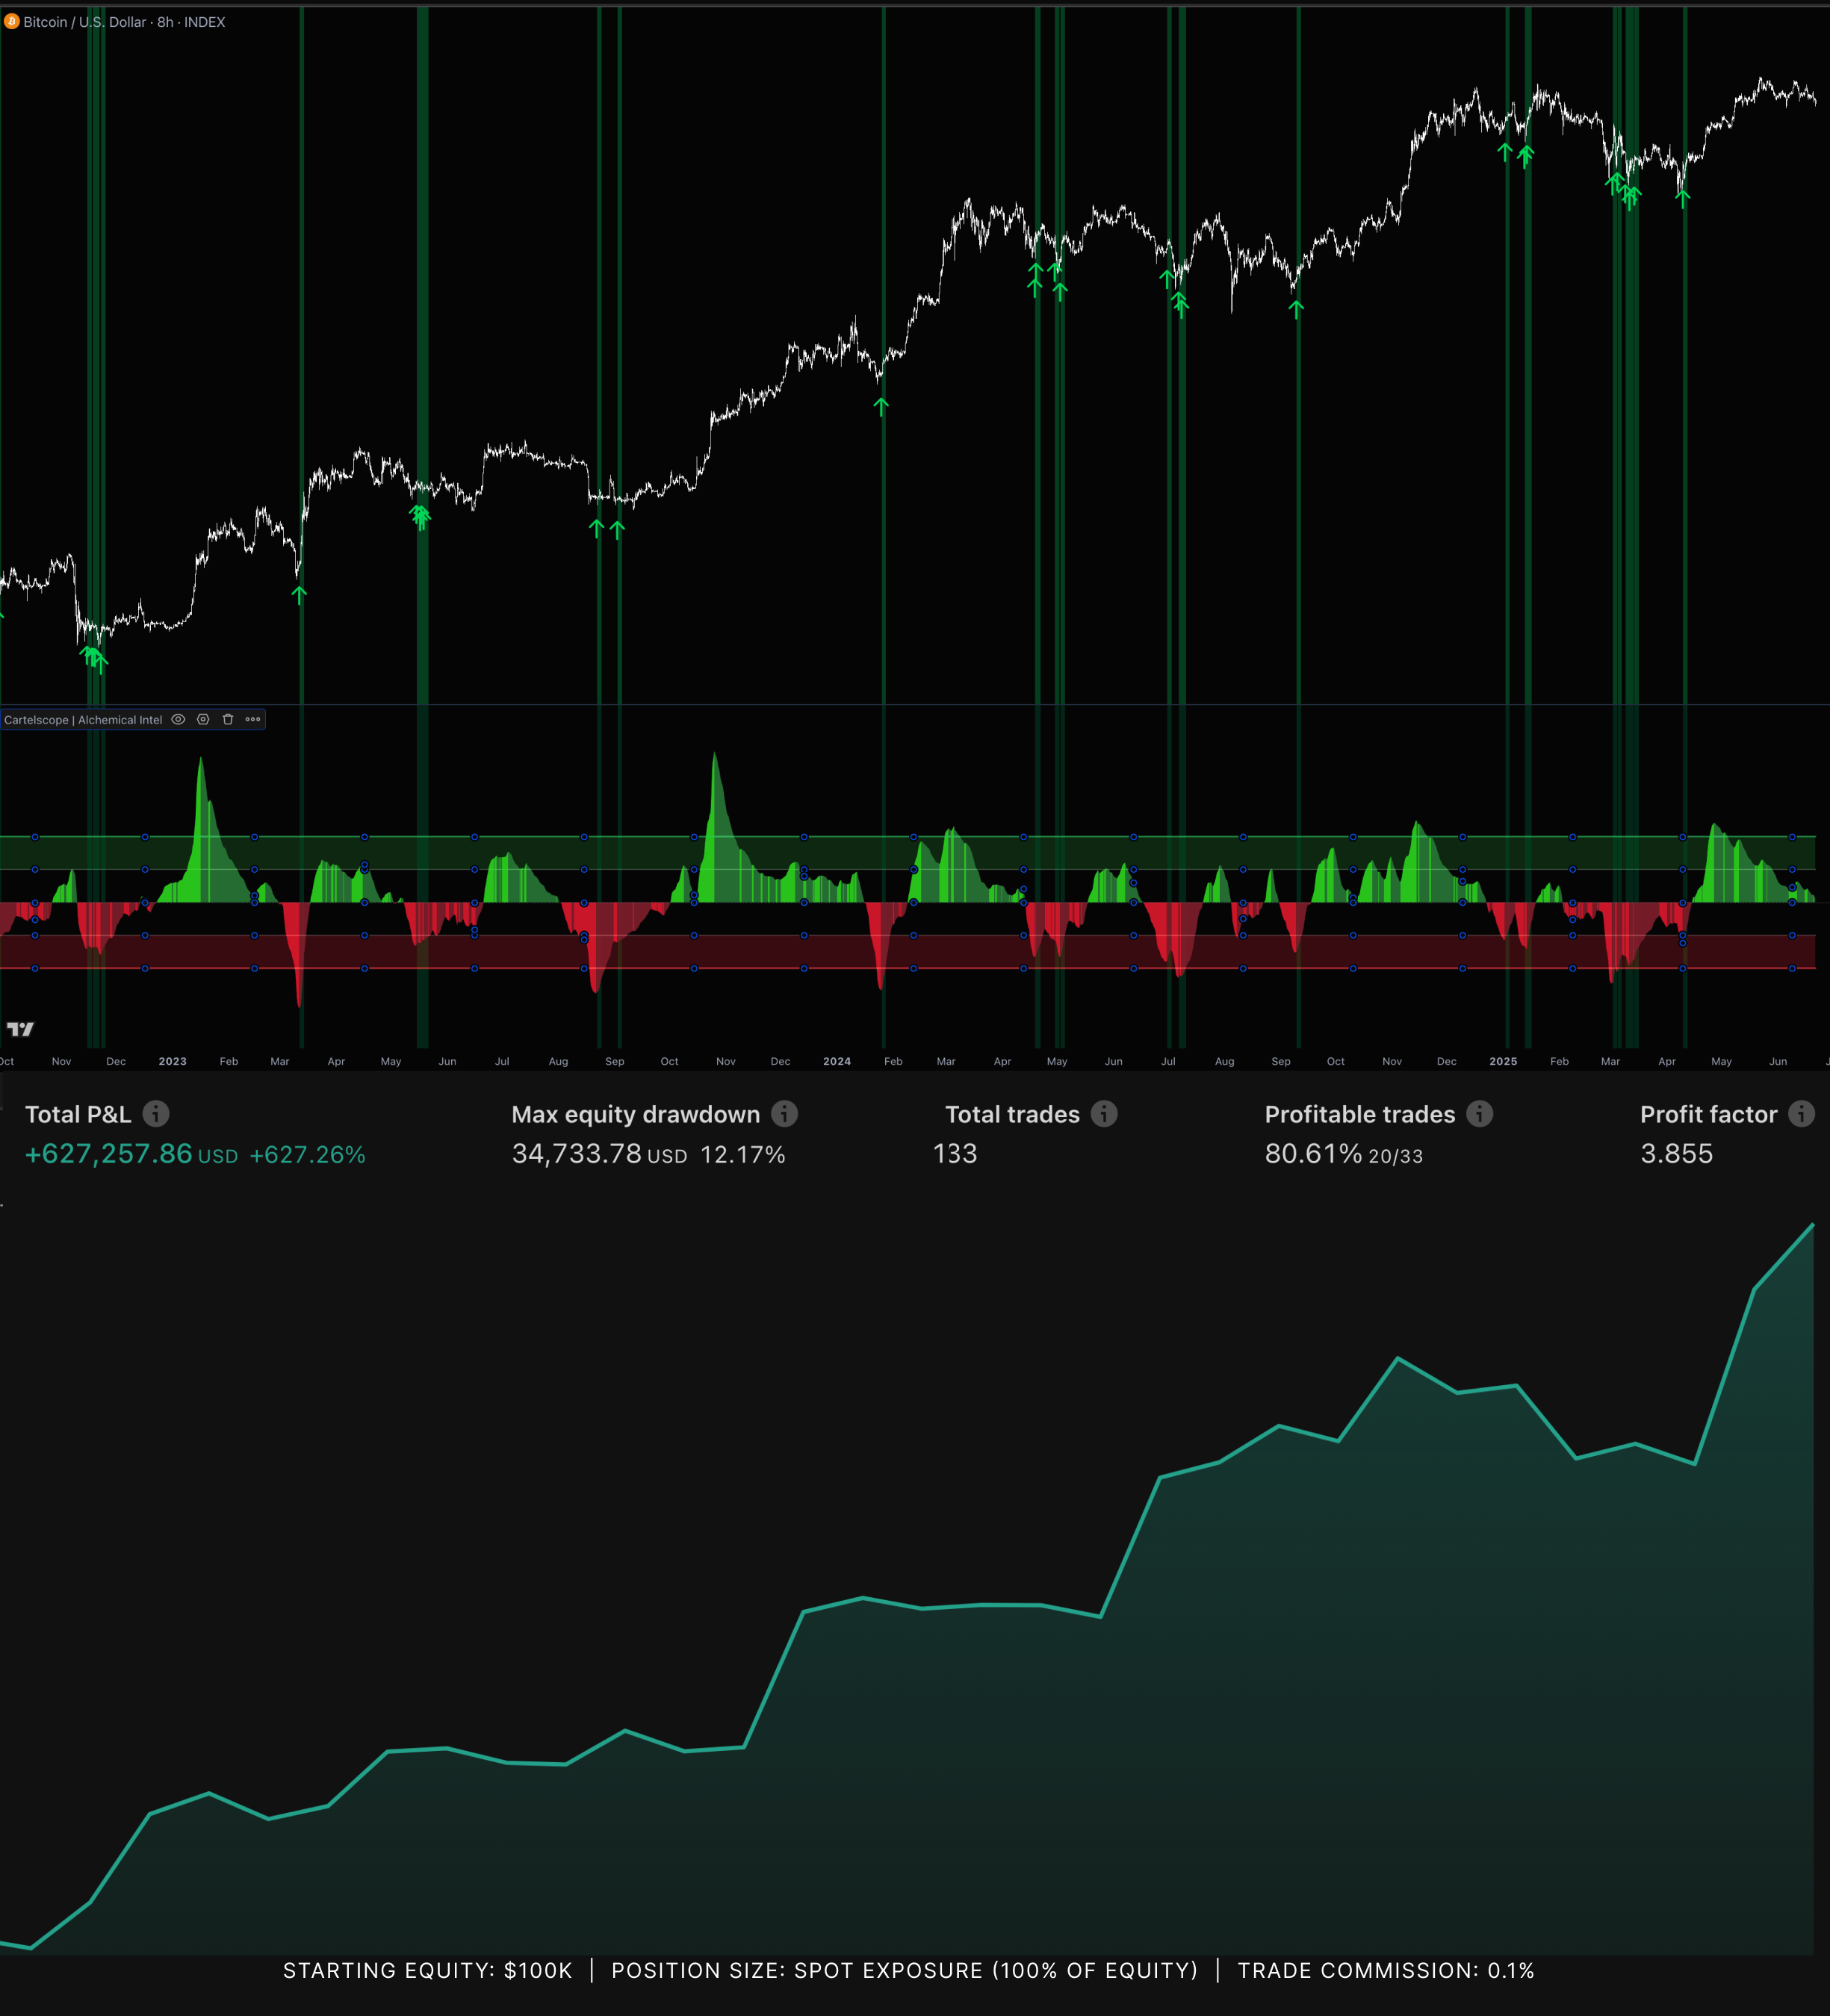Click the orange Bitcoin symbol icon
The height and width of the screenshot is (2016, 1830).
pos(12,21)
